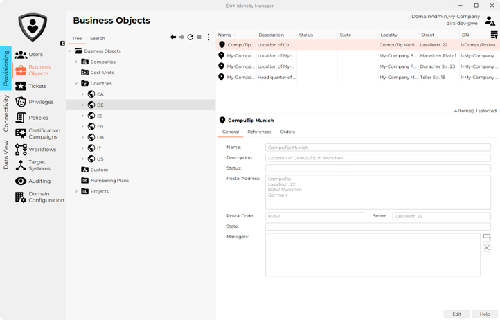
Task: Expand the Projects node
Action: click(x=76, y=191)
